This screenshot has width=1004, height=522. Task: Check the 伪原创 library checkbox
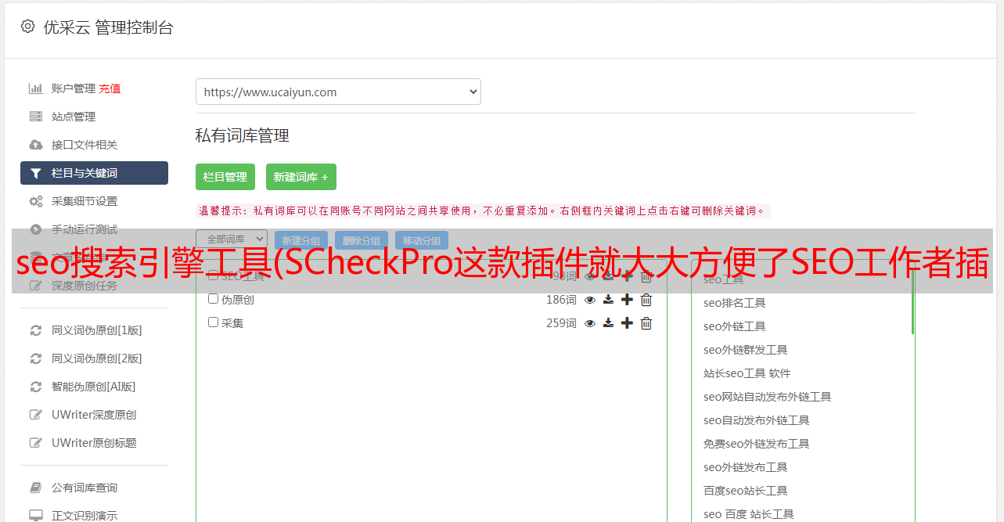[x=213, y=299]
